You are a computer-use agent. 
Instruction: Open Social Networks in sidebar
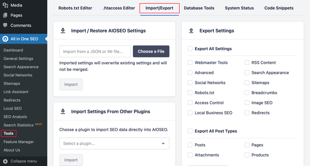[x=18, y=75]
